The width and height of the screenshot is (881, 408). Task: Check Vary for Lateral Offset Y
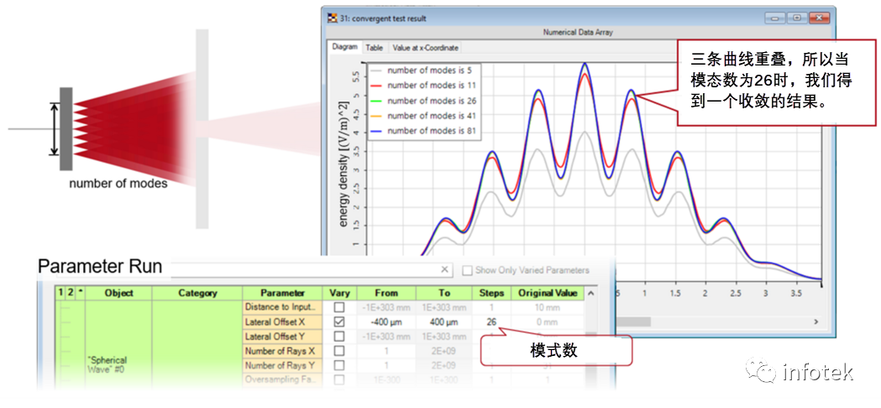(x=338, y=337)
